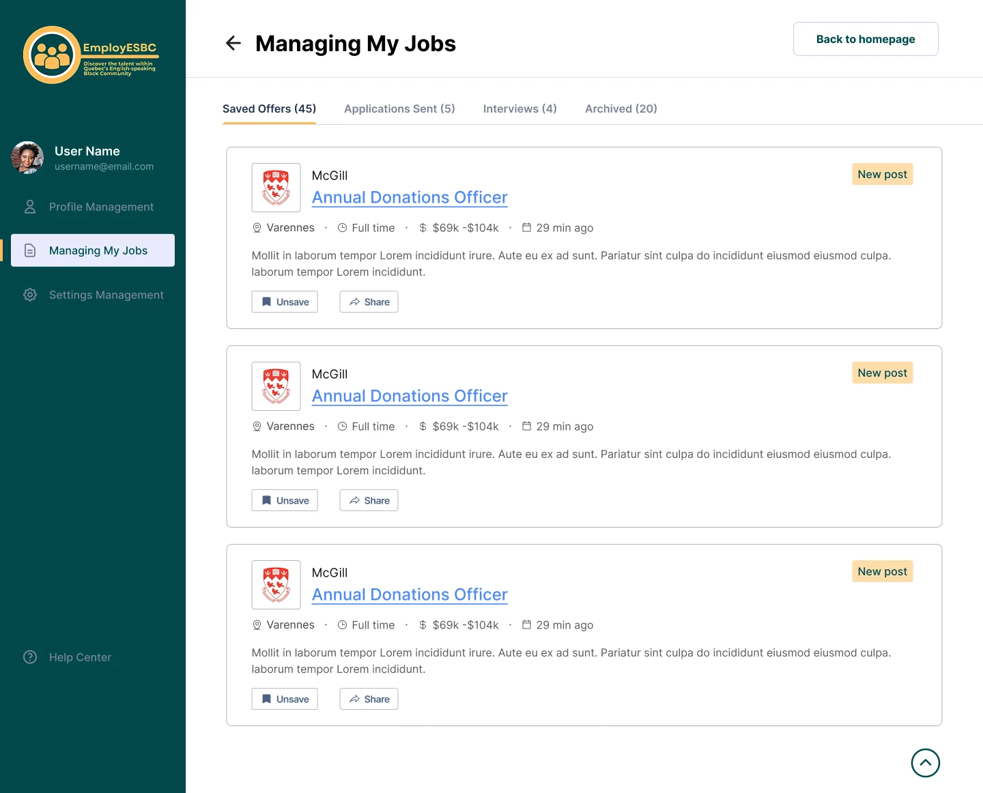Click the EmployESBC logo
This screenshot has height=793, width=983.
[x=90, y=55]
